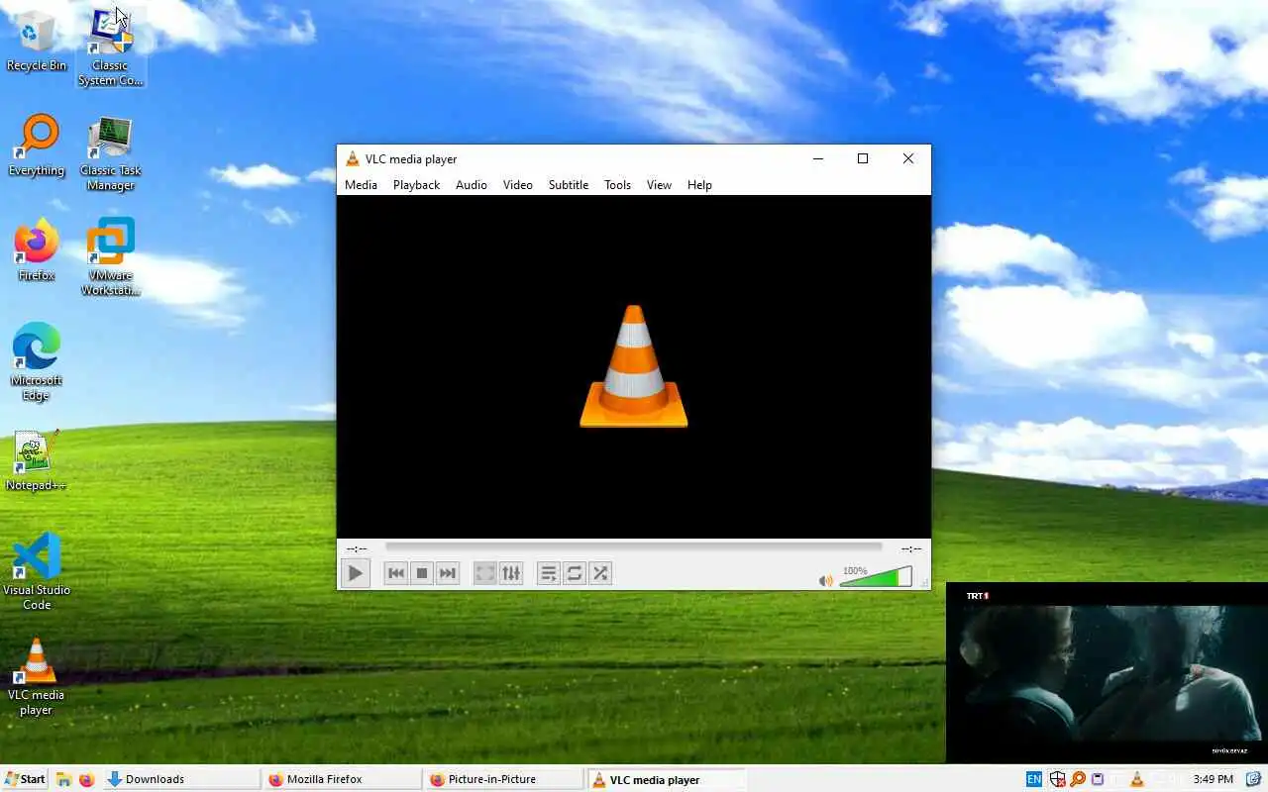The width and height of the screenshot is (1268, 792).
Task: Open the Video menu
Action: pyautogui.click(x=517, y=185)
